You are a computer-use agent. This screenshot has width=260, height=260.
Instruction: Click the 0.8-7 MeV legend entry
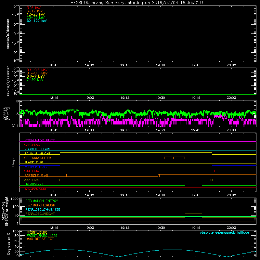pyautogui.click(x=35, y=76)
